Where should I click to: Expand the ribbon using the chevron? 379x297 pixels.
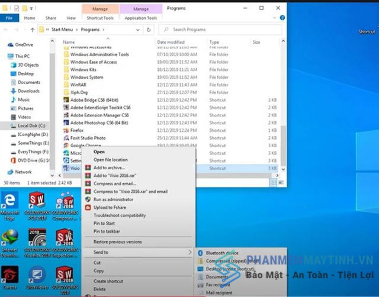pos(274,18)
